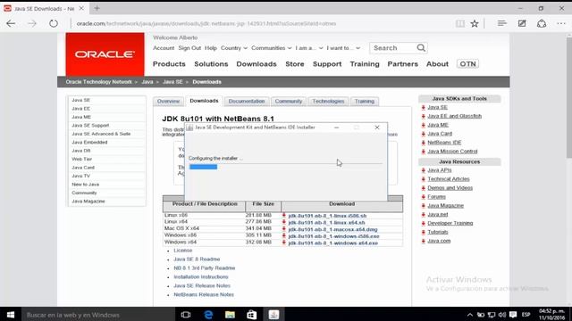
Task: Open ESP language indicator
Action: click(526, 315)
